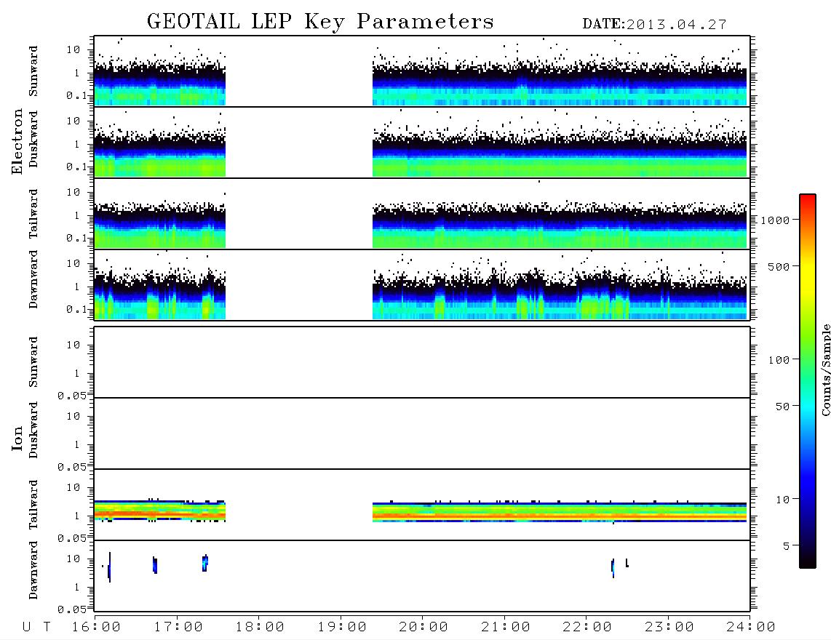This screenshot has width=831, height=640.
Task: Click the Electron 'Tailward' panel label
Action: pyautogui.click(x=33, y=214)
